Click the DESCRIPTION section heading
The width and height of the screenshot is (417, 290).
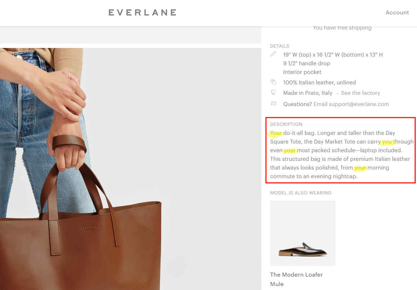(x=286, y=124)
